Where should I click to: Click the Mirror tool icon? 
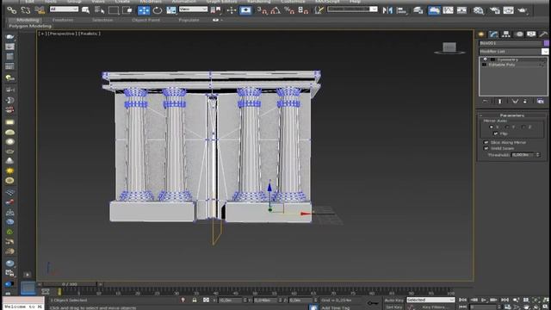[x=387, y=10]
